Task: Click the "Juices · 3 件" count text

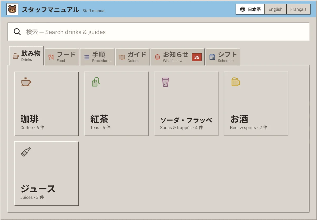Action: [x=32, y=197]
